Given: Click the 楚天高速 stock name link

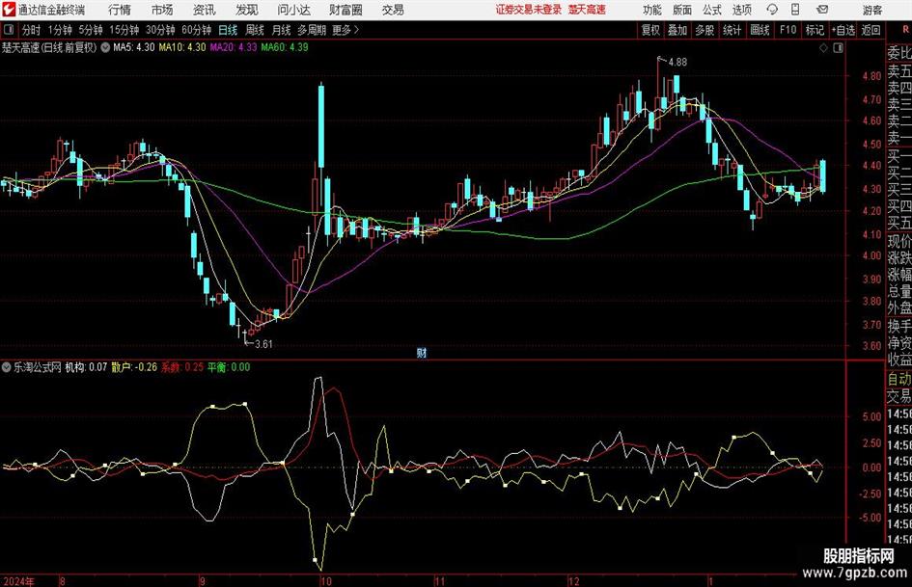Looking at the screenshot, I should pyautogui.click(x=587, y=10).
